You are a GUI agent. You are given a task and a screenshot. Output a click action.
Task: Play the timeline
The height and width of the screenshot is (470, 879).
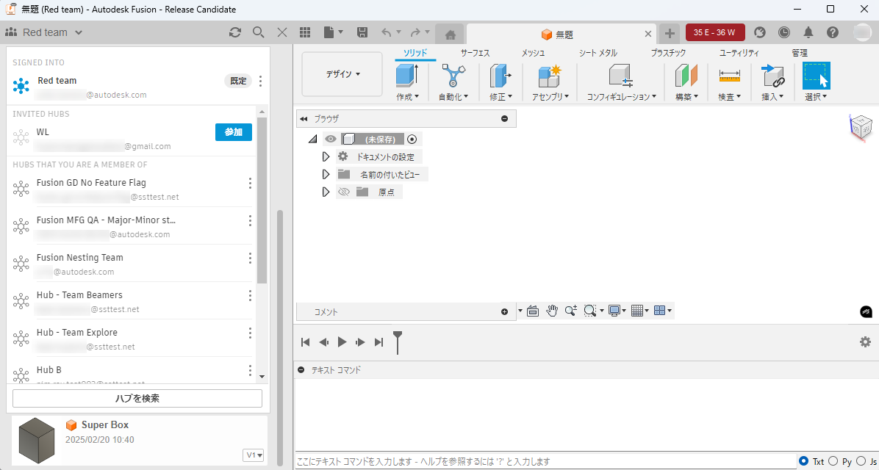342,341
